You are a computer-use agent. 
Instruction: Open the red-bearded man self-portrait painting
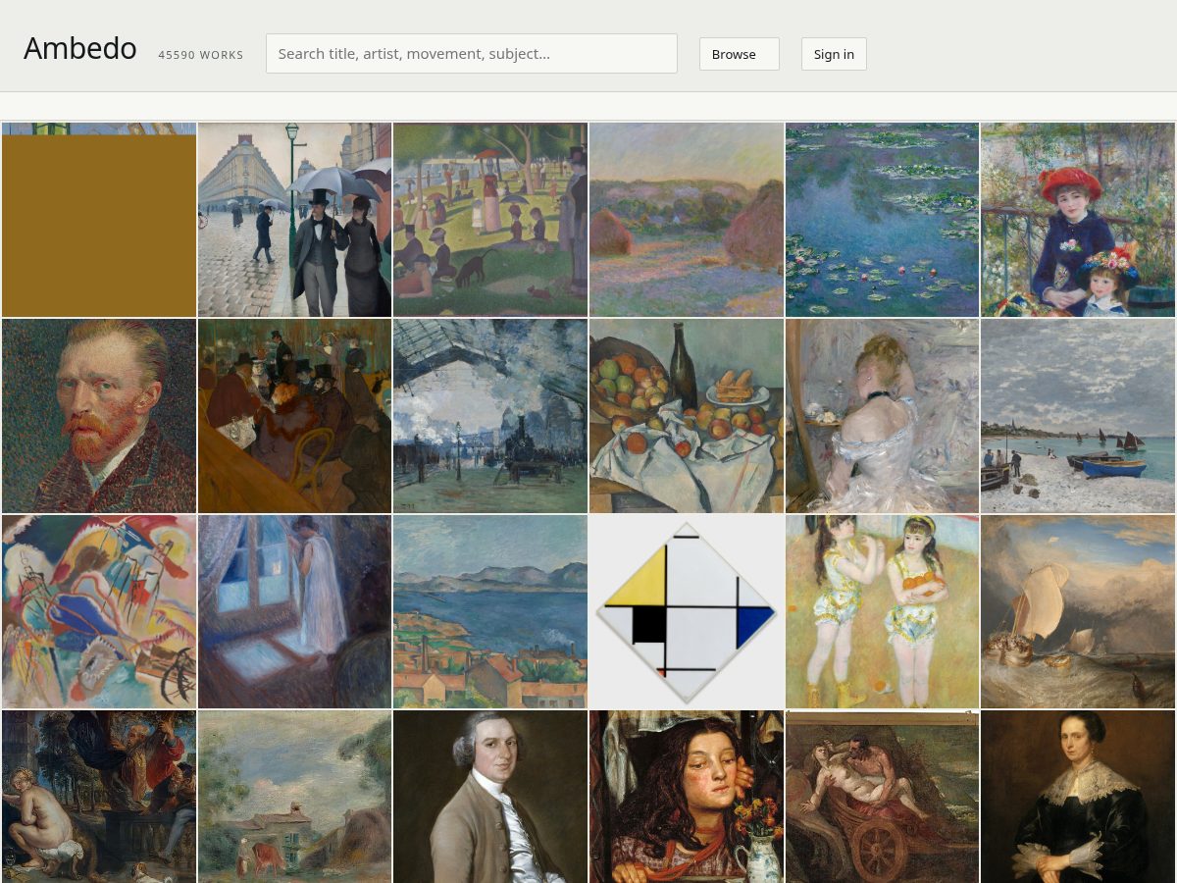pyautogui.click(x=99, y=416)
